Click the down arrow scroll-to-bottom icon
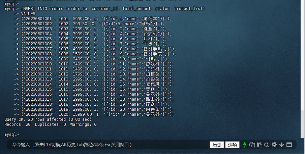Viewport: 305px width, 154px height. [281, 145]
